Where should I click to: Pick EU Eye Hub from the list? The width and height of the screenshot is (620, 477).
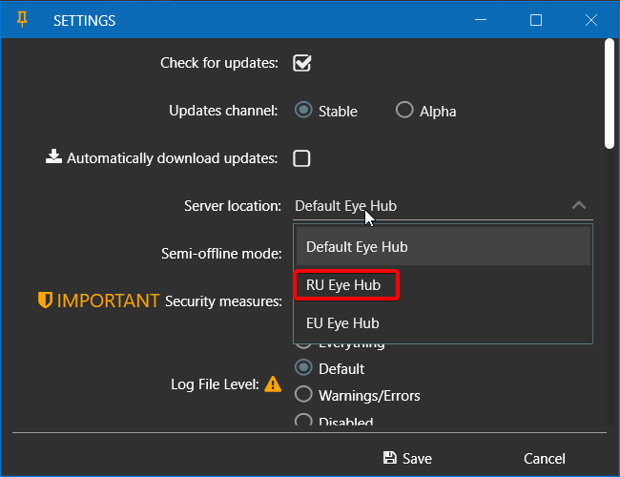(x=444, y=323)
